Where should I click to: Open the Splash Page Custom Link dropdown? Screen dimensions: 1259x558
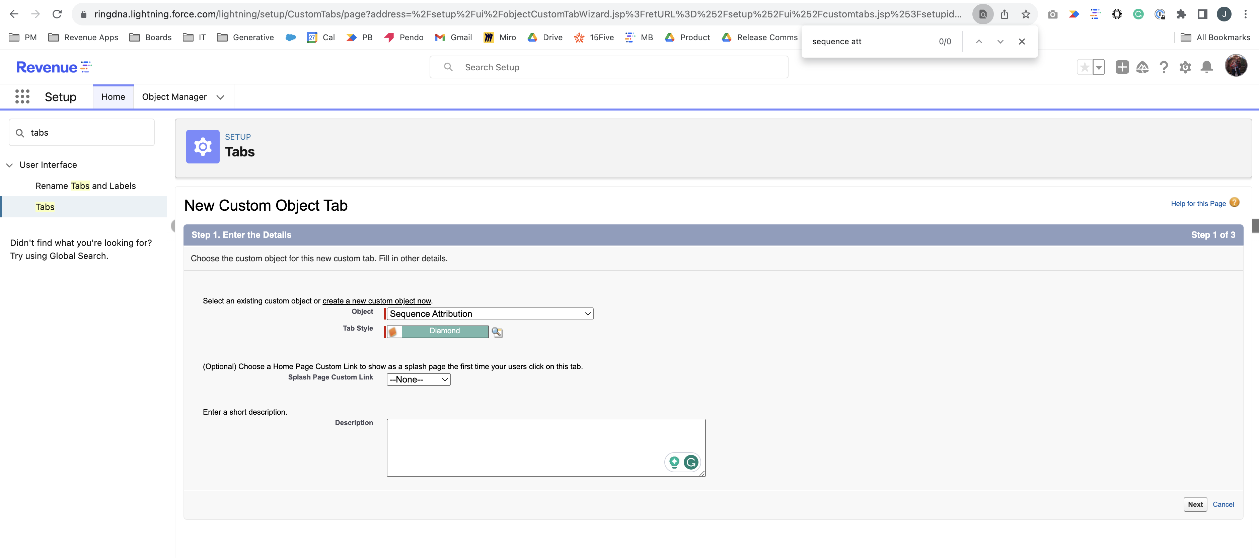coord(418,379)
